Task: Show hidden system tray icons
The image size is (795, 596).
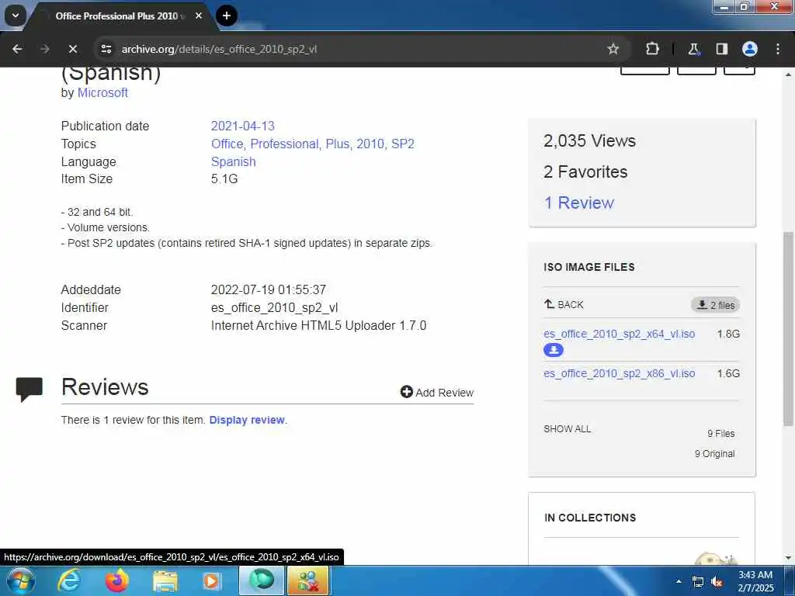Action: [x=679, y=581]
